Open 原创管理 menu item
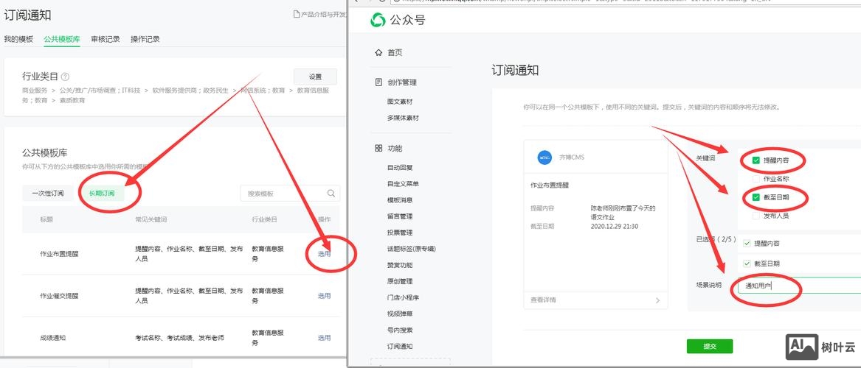Image resolution: width=861 pixels, height=368 pixels. (x=400, y=281)
